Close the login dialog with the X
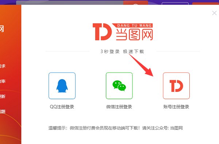 pos(214,13)
